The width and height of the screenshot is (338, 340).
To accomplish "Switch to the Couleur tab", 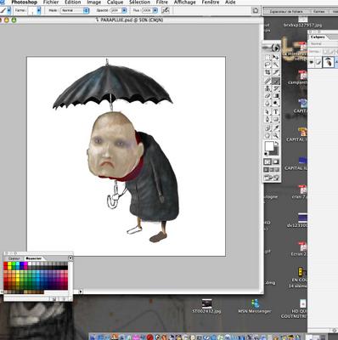I will (x=14, y=258).
